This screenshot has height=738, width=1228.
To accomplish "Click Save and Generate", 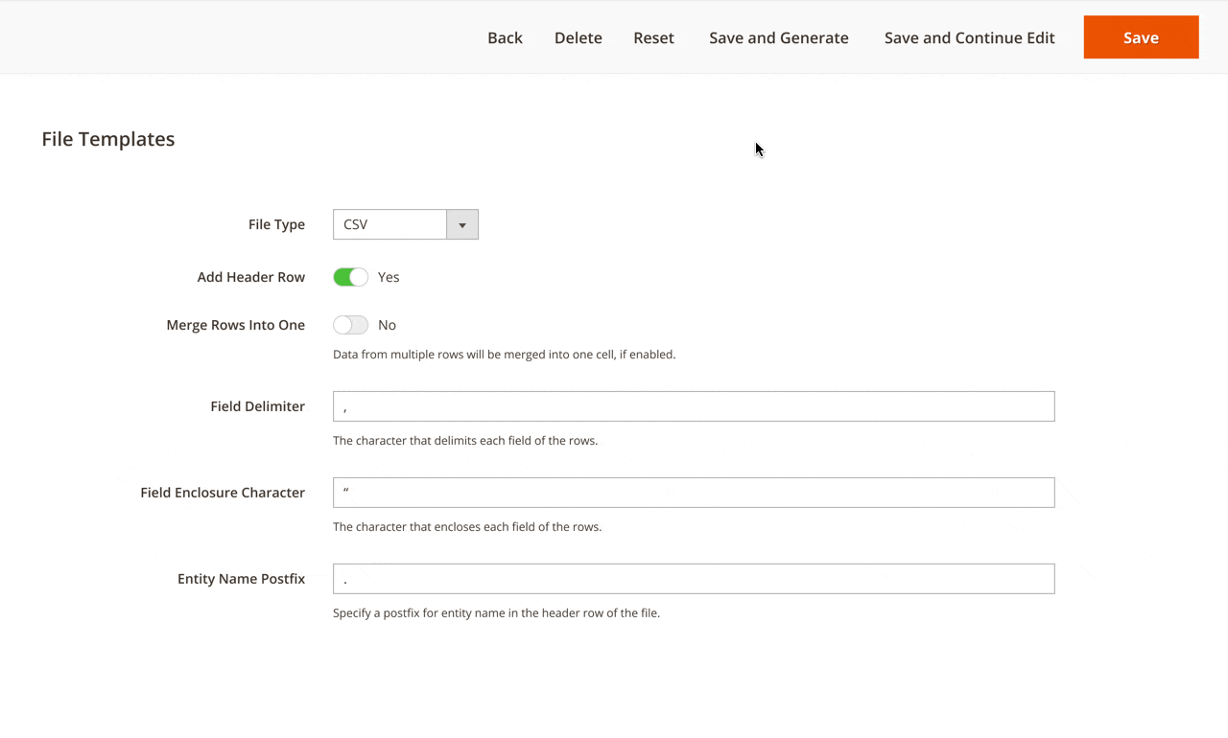I will [x=779, y=37].
